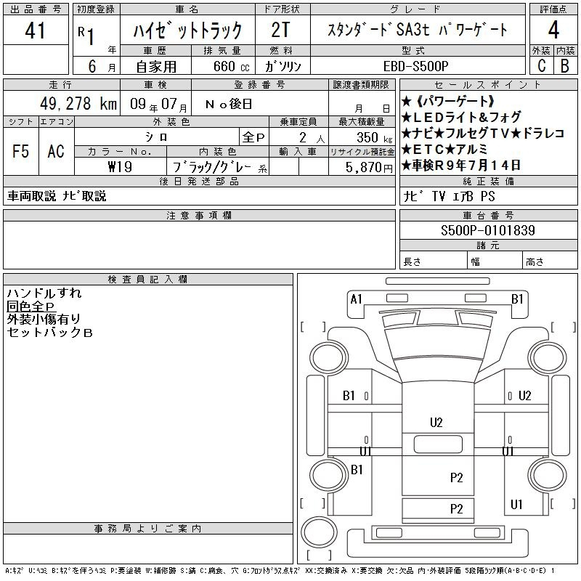This screenshot has height=581, width=581.
Task: Click the model code EBD-S500P
Action: [415, 66]
